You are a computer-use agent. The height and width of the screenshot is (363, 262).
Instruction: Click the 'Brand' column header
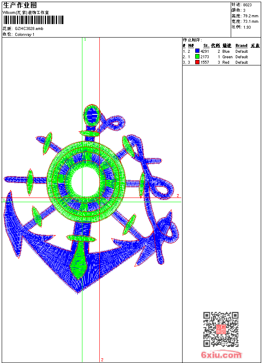pos(241,46)
